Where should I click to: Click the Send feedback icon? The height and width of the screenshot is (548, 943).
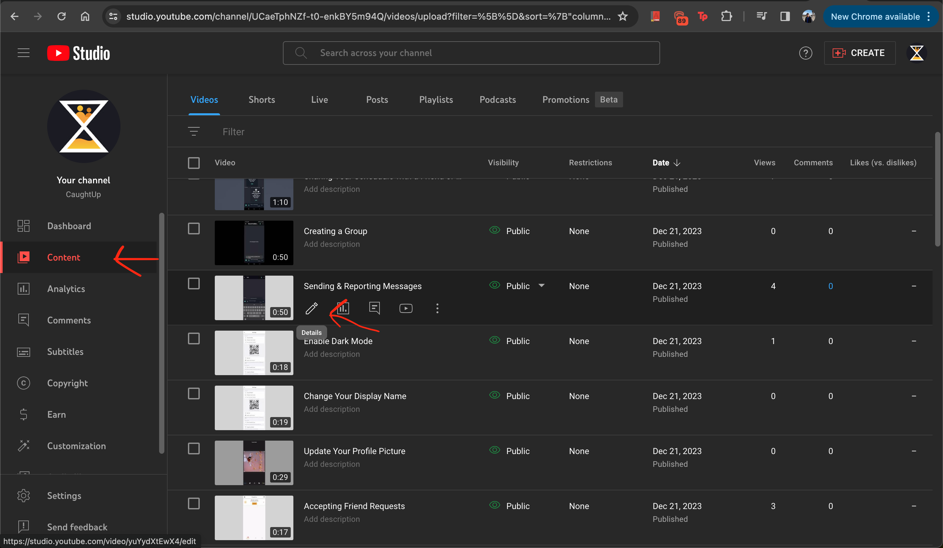[x=24, y=527]
